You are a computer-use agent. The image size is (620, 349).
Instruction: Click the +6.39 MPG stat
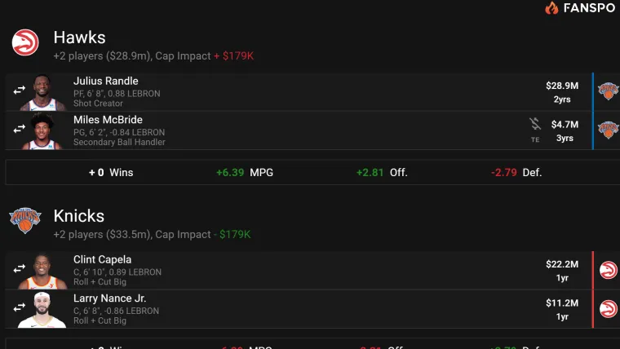tap(245, 172)
